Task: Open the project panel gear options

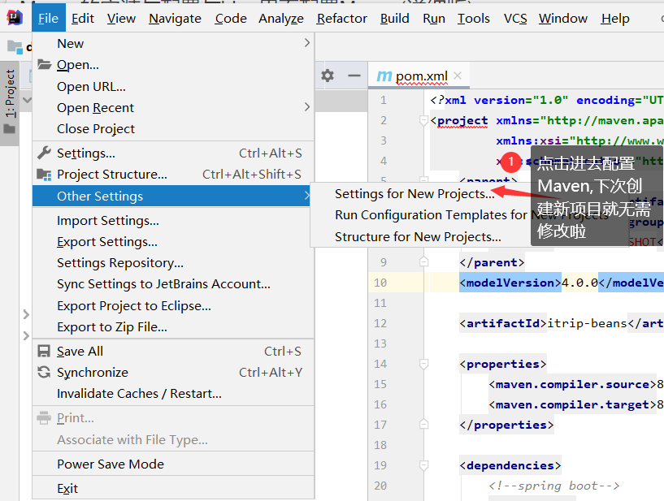Action: [328, 76]
